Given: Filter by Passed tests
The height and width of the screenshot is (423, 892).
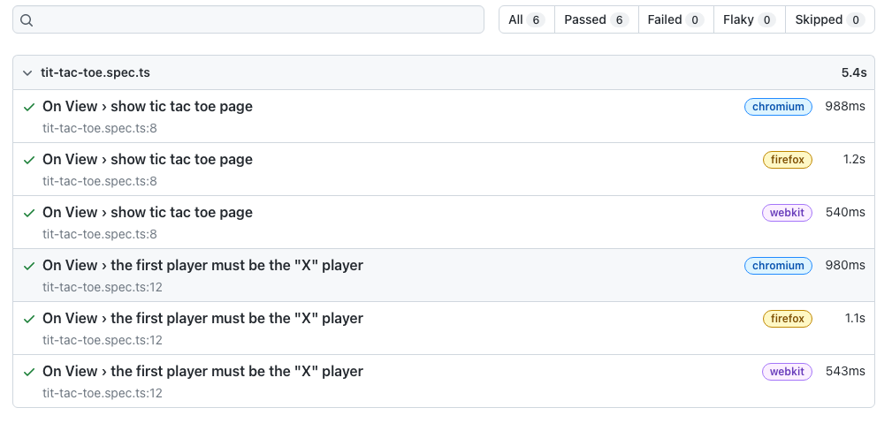Looking at the screenshot, I should tap(596, 20).
